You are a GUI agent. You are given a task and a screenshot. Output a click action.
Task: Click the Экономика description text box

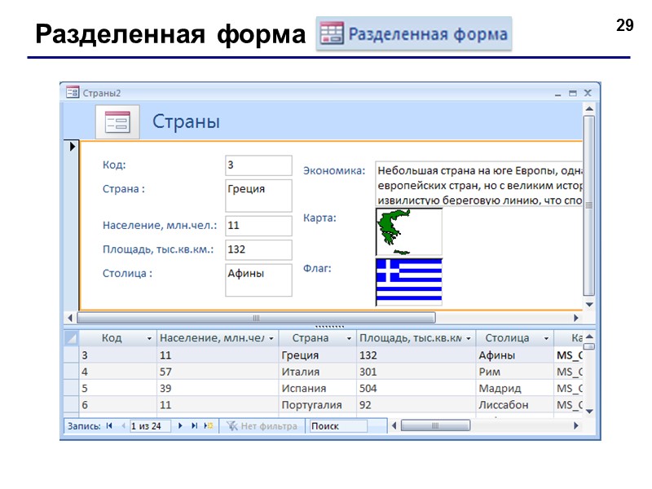(479, 183)
